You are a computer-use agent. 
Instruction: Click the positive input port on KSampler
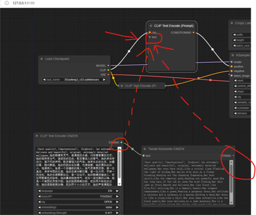232,66
